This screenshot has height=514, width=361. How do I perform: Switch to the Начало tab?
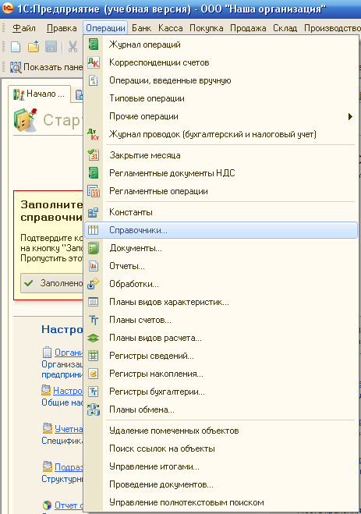pyautogui.click(x=39, y=94)
